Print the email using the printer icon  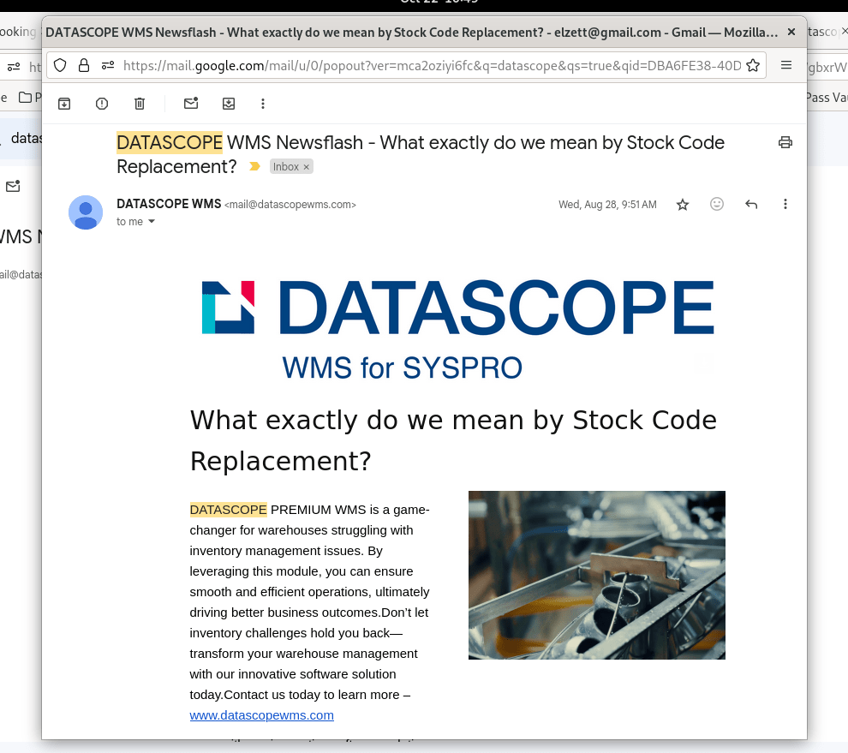pos(785,142)
